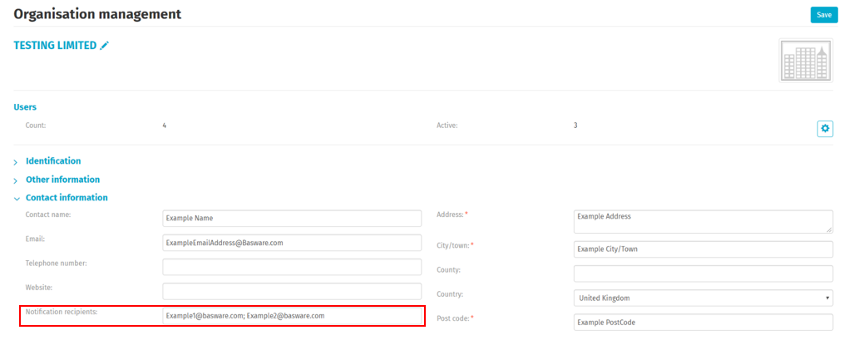Click the chevron arrow next to Identification
849x345 pixels.
tap(16, 161)
